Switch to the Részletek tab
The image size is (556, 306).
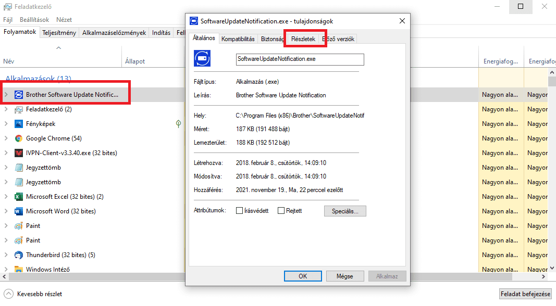(x=303, y=39)
